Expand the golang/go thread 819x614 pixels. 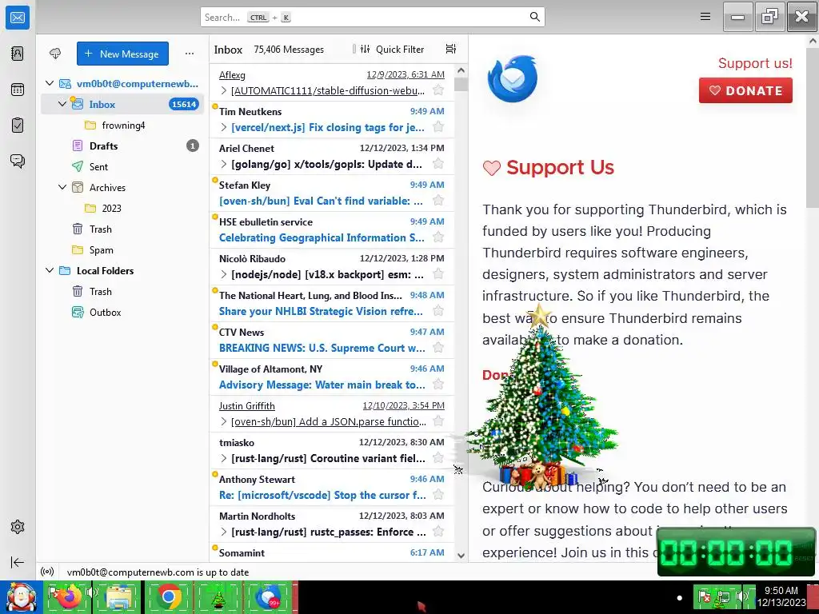click(x=224, y=164)
